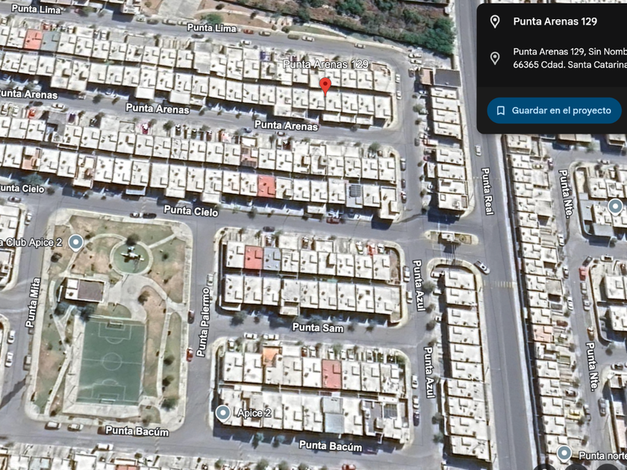Select the Punta Cielo street label

(x=191, y=210)
